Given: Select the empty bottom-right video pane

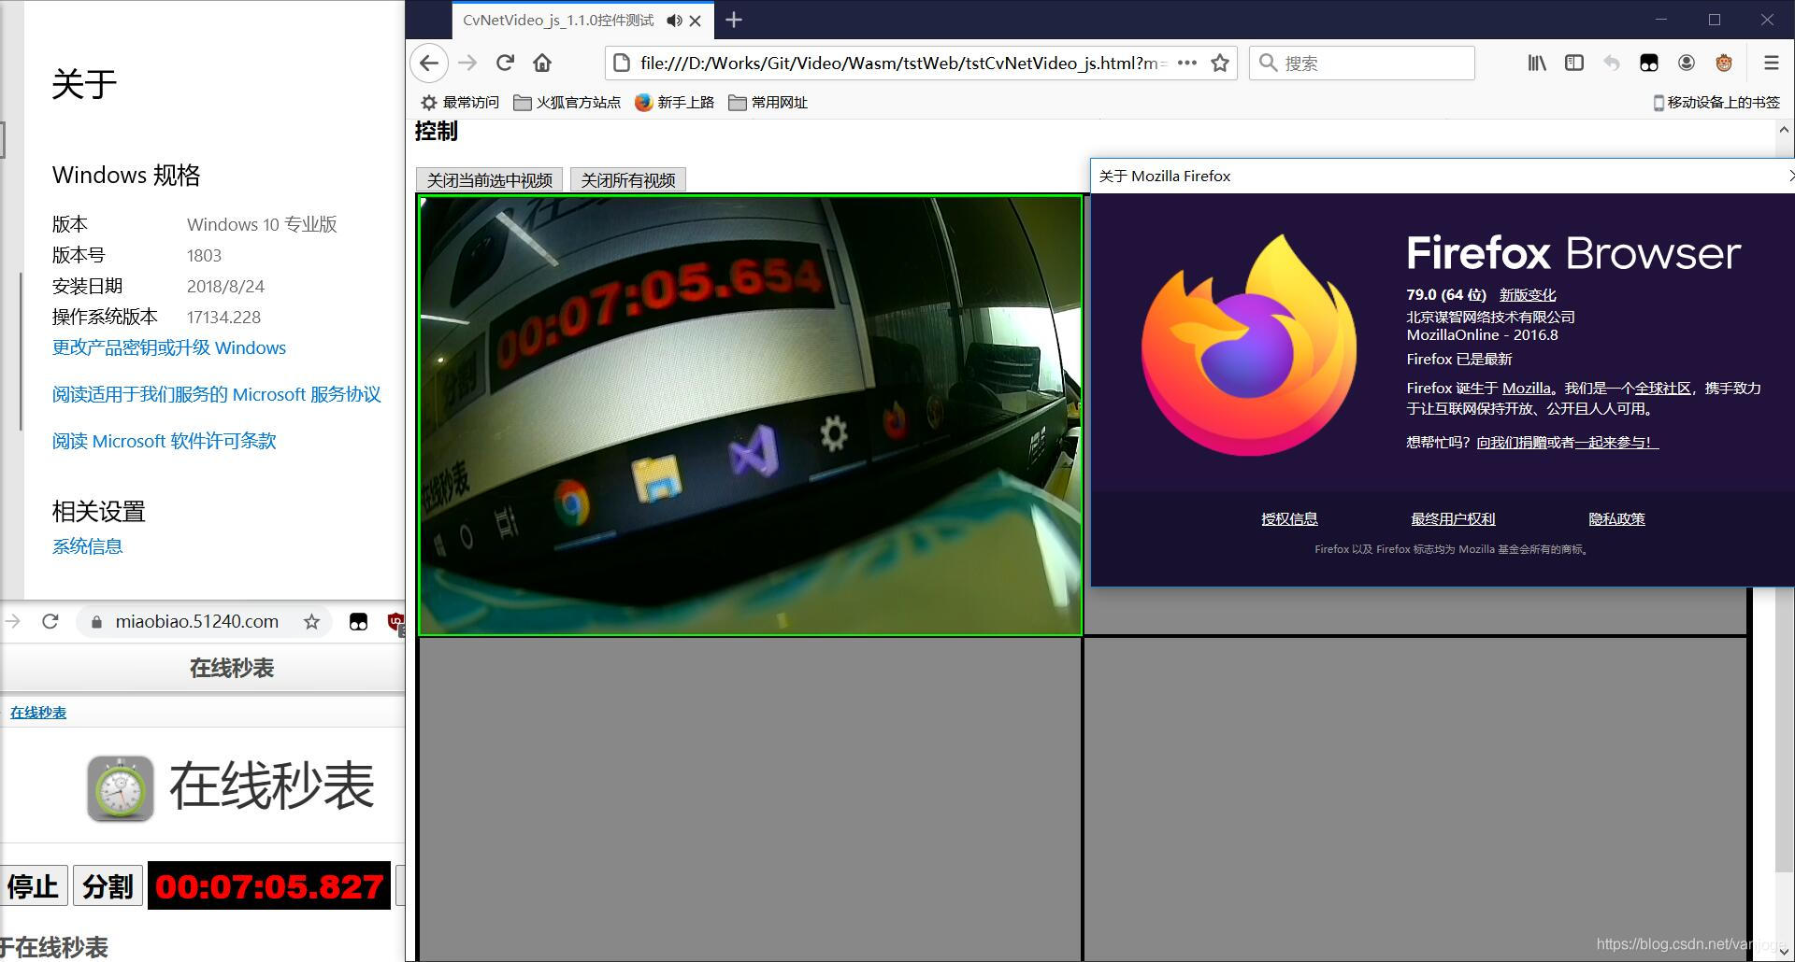Looking at the screenshot, I should [x=1415, y=799].
